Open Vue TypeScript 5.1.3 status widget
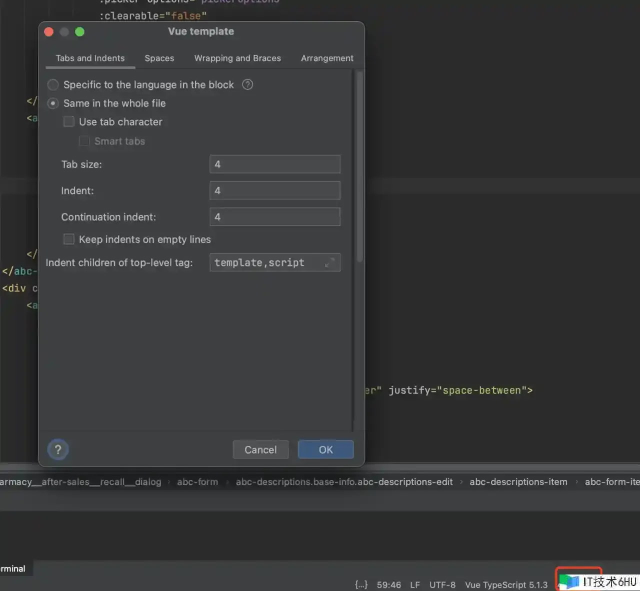640x591 pixels. 506,584
